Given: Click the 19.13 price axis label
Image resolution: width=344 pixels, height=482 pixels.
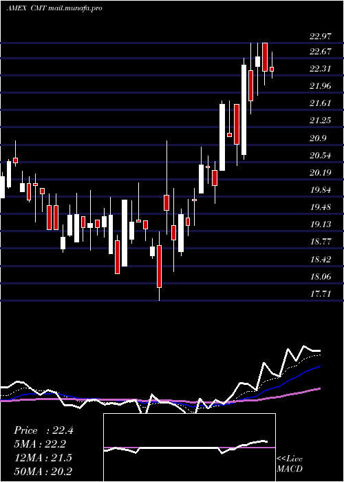Looking at the screenshot, I should click(321, 224).
